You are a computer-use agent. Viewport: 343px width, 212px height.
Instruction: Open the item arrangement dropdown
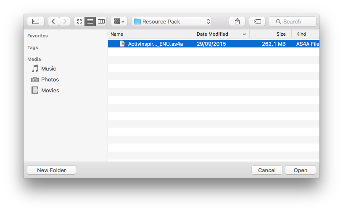[119, 21]
